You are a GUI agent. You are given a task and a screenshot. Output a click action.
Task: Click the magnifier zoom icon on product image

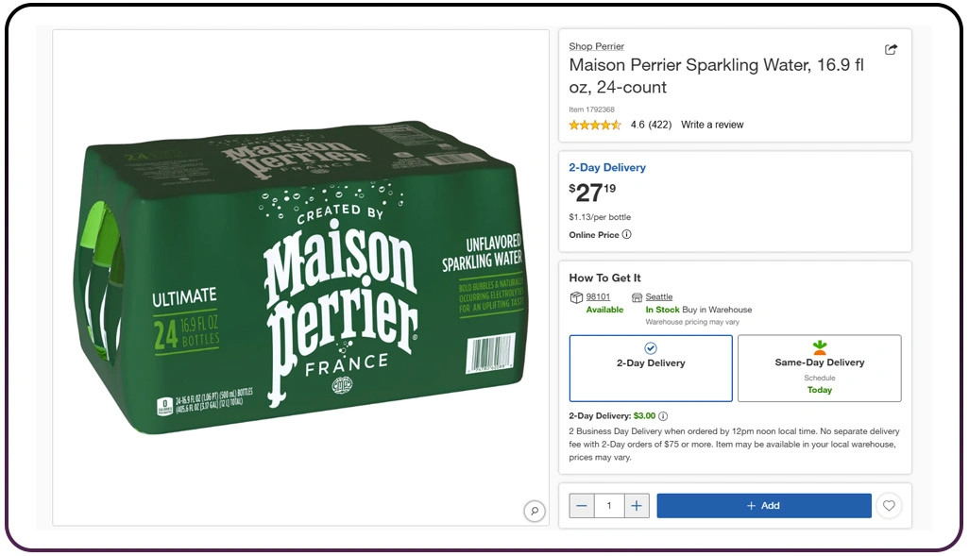535,511
